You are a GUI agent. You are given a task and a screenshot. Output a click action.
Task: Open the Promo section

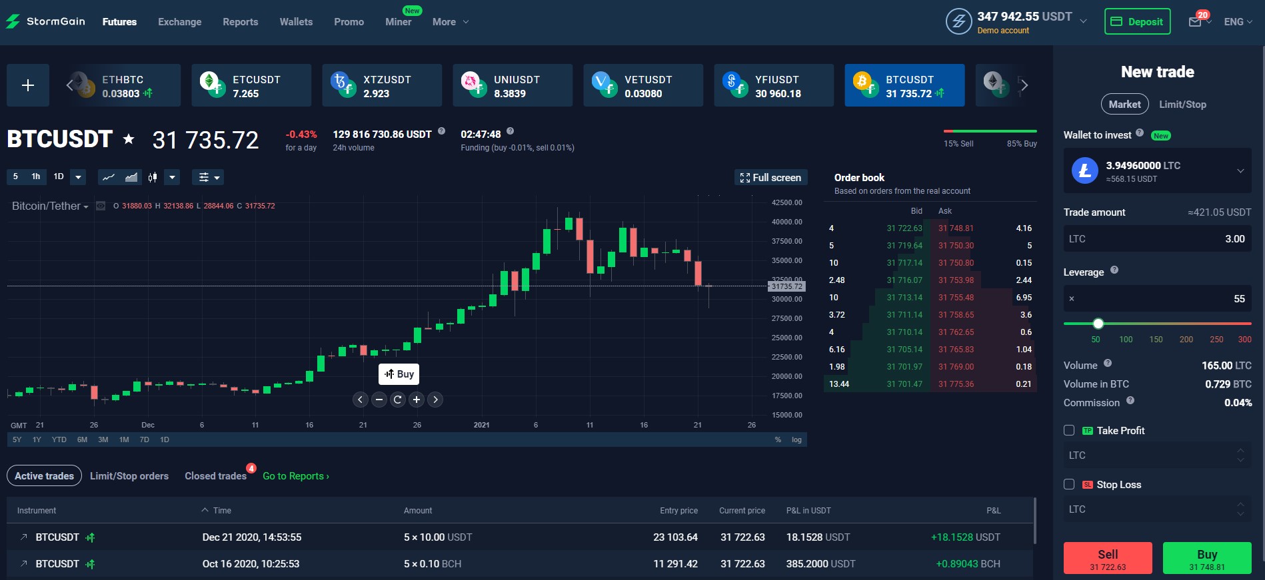[349, 22]
